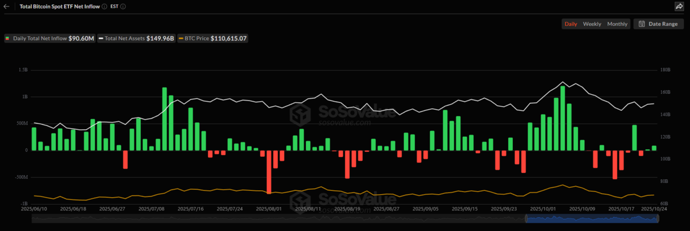690x231 pixels.
Task: Click info icon beside chart title
Action: point(103,6)
